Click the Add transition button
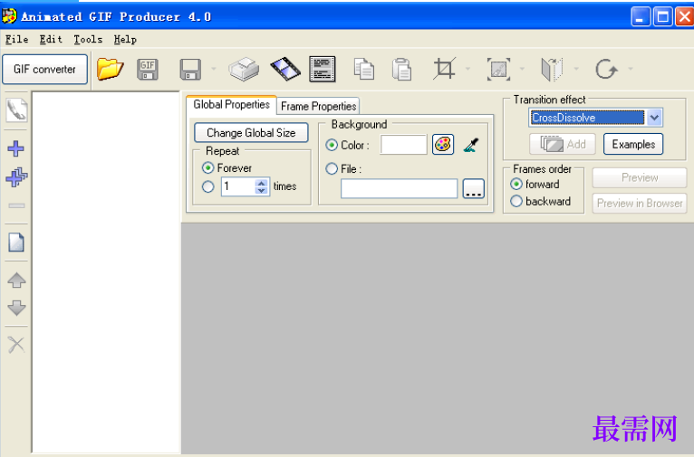 coord(563,144)
